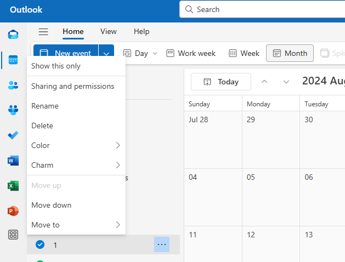The width and height of the screenshot is (345, 262).
Task: Open the Day view dropdown arrow
Action: (x=155, y=53)
